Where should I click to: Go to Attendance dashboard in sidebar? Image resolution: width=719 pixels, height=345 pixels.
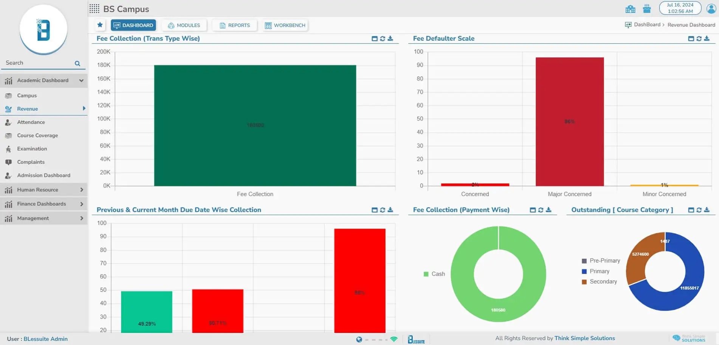click(x=31, y=122)
